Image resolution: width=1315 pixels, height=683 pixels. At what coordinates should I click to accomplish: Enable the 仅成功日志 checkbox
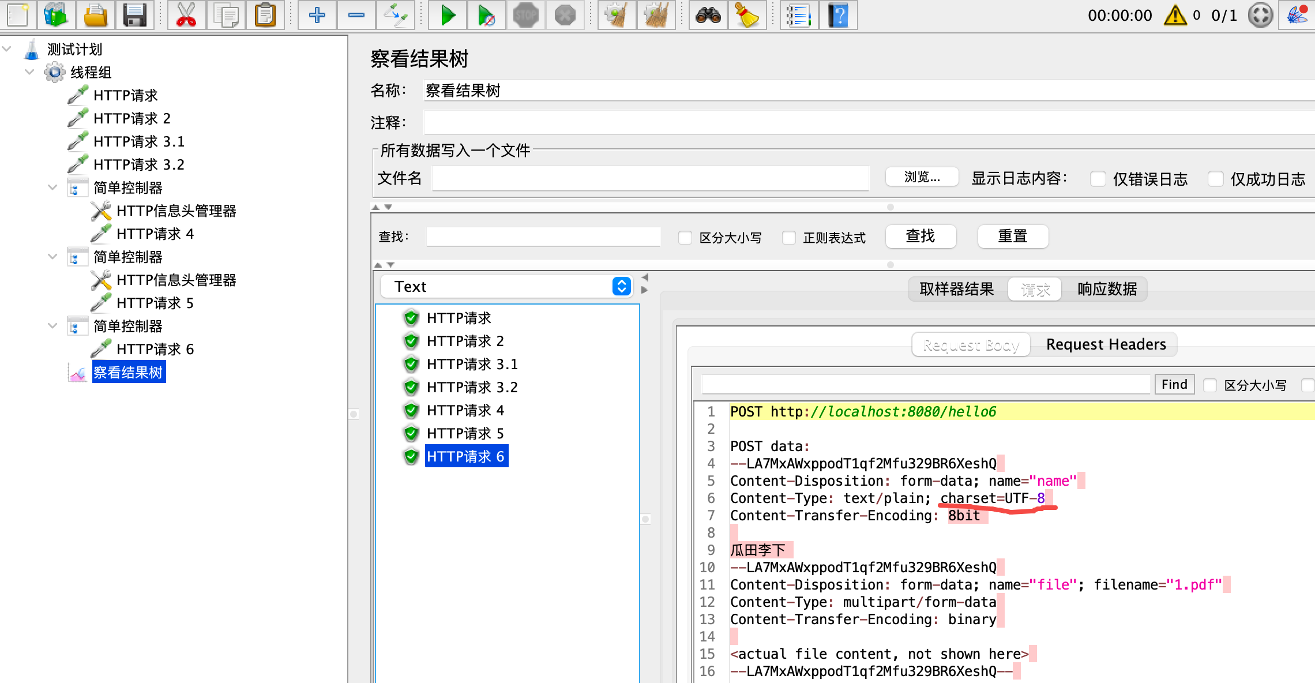pyautogui.click(x=1216, y=179)
